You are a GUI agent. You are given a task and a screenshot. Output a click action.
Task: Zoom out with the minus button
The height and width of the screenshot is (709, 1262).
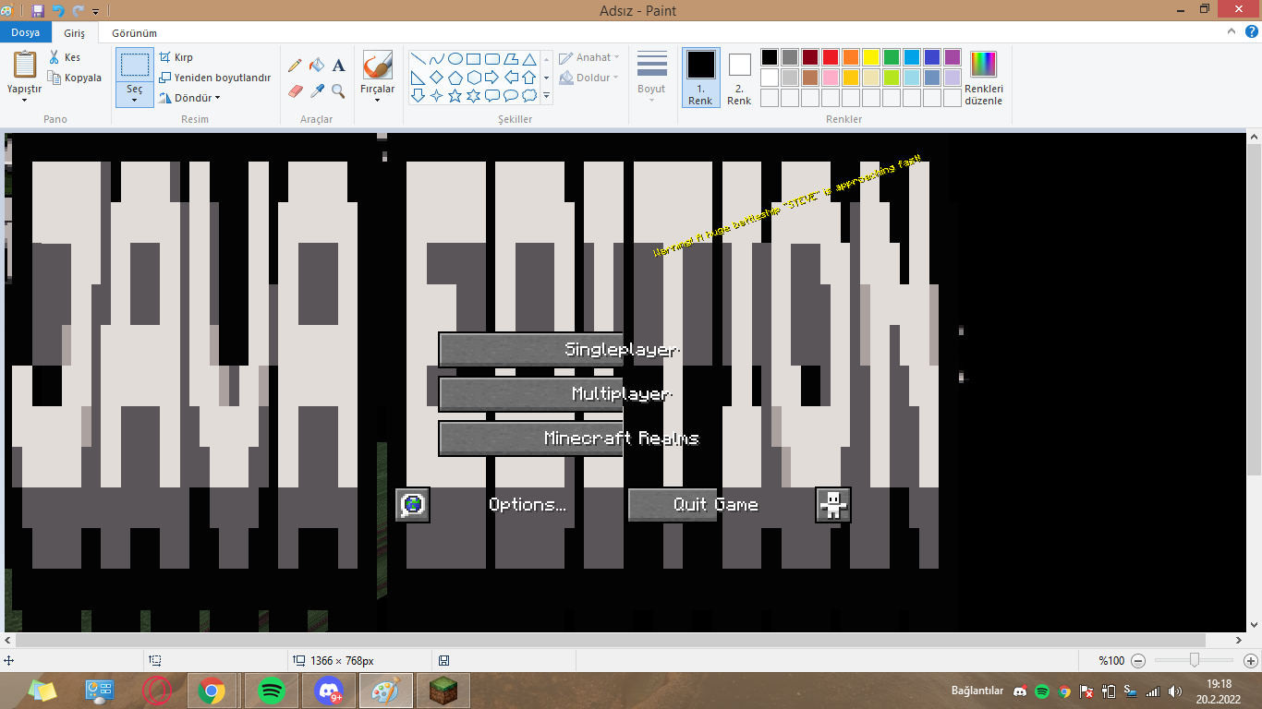tap(1138, 660)
